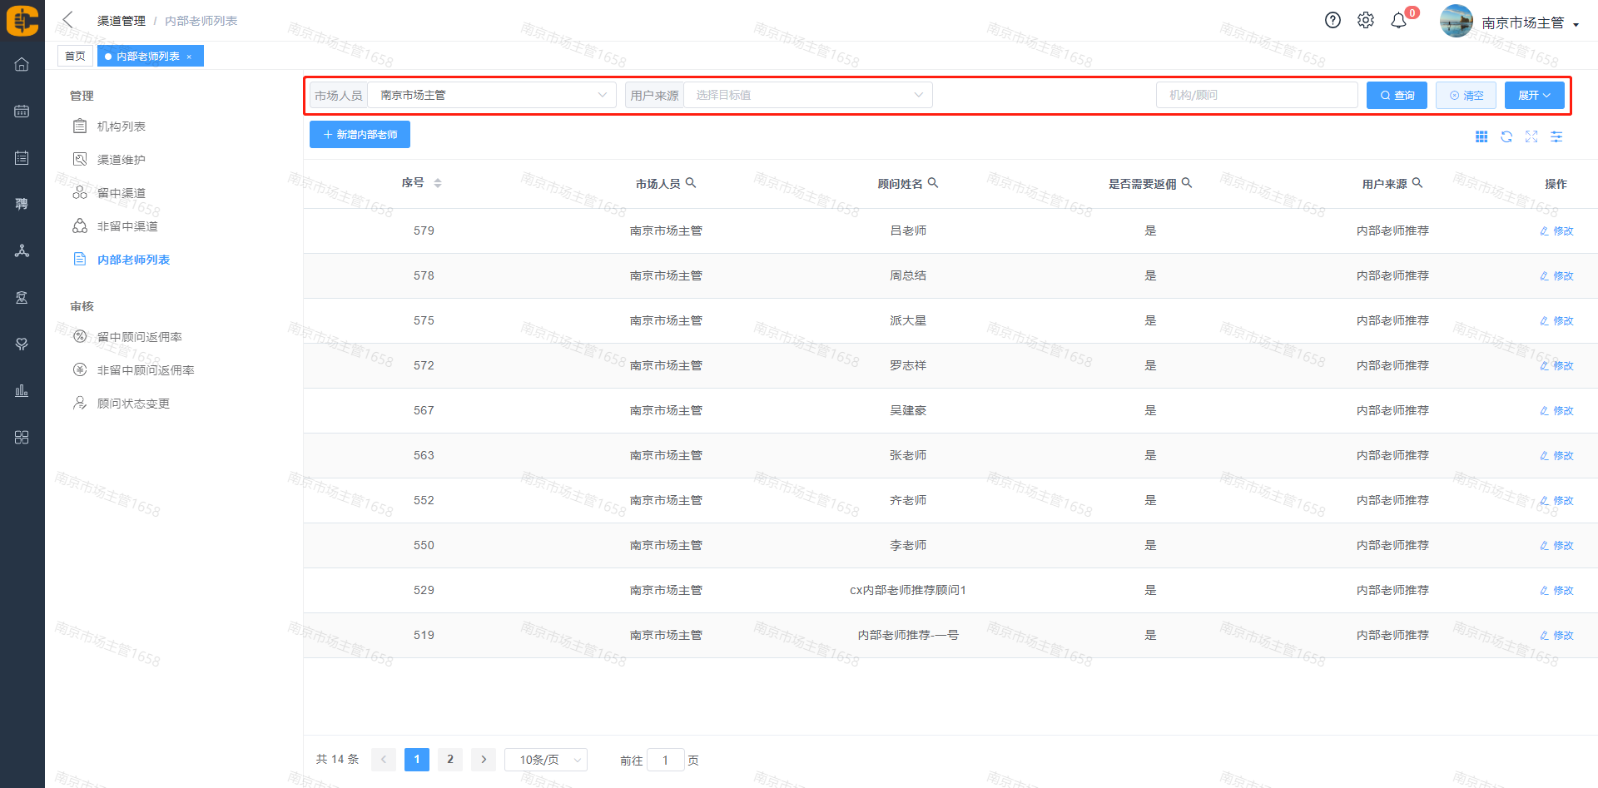Expand filters with 展开 button
This screenshot has width=1598, height=788.
[x=1534, y=96]
